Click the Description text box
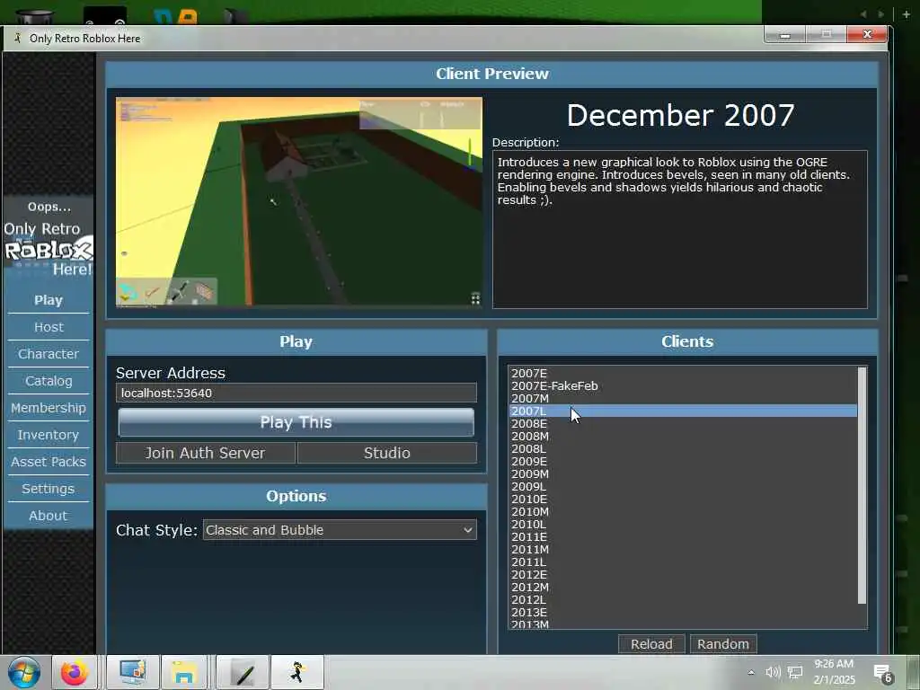This screenshot has width=920, height=690. (680, 229)
